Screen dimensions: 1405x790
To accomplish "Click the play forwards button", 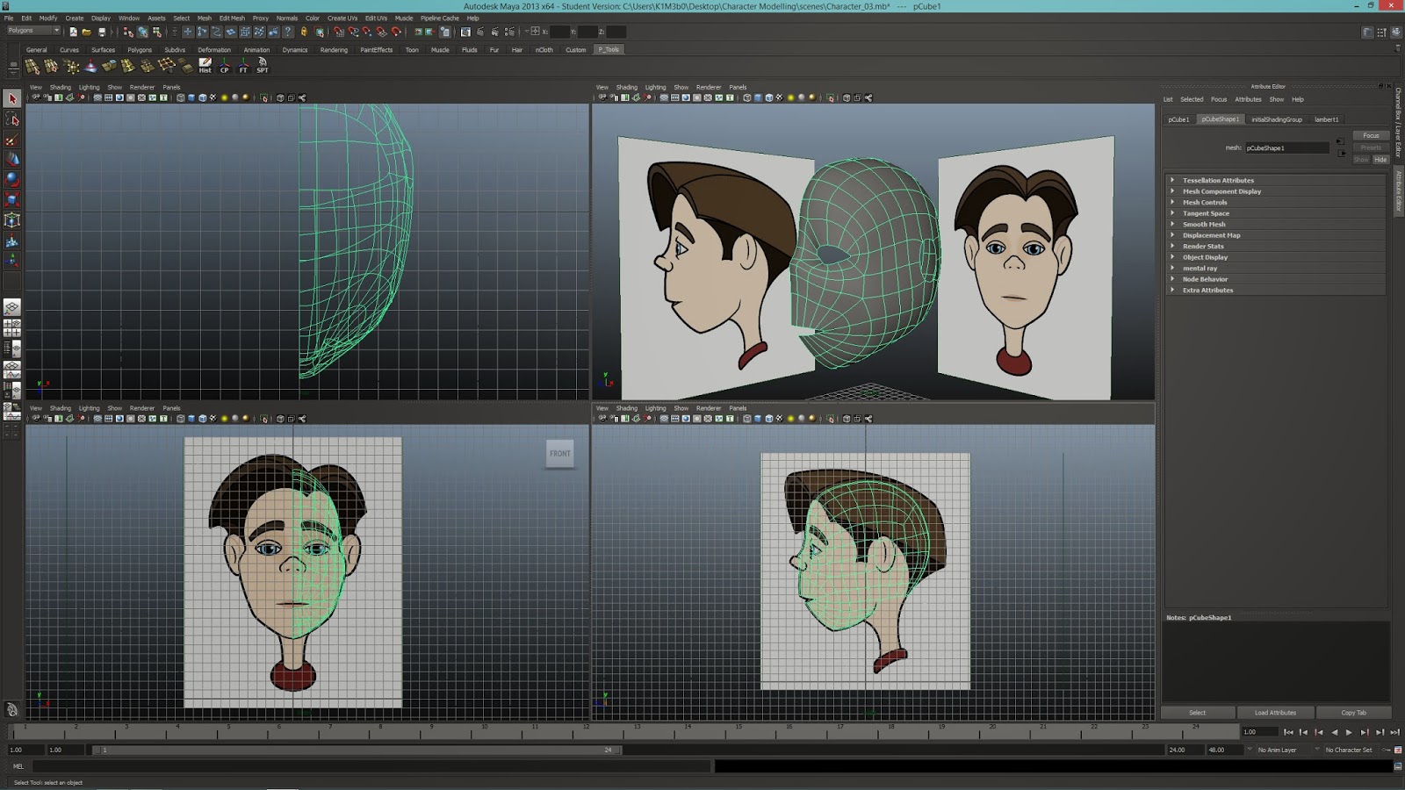I will pos(1349,732).
